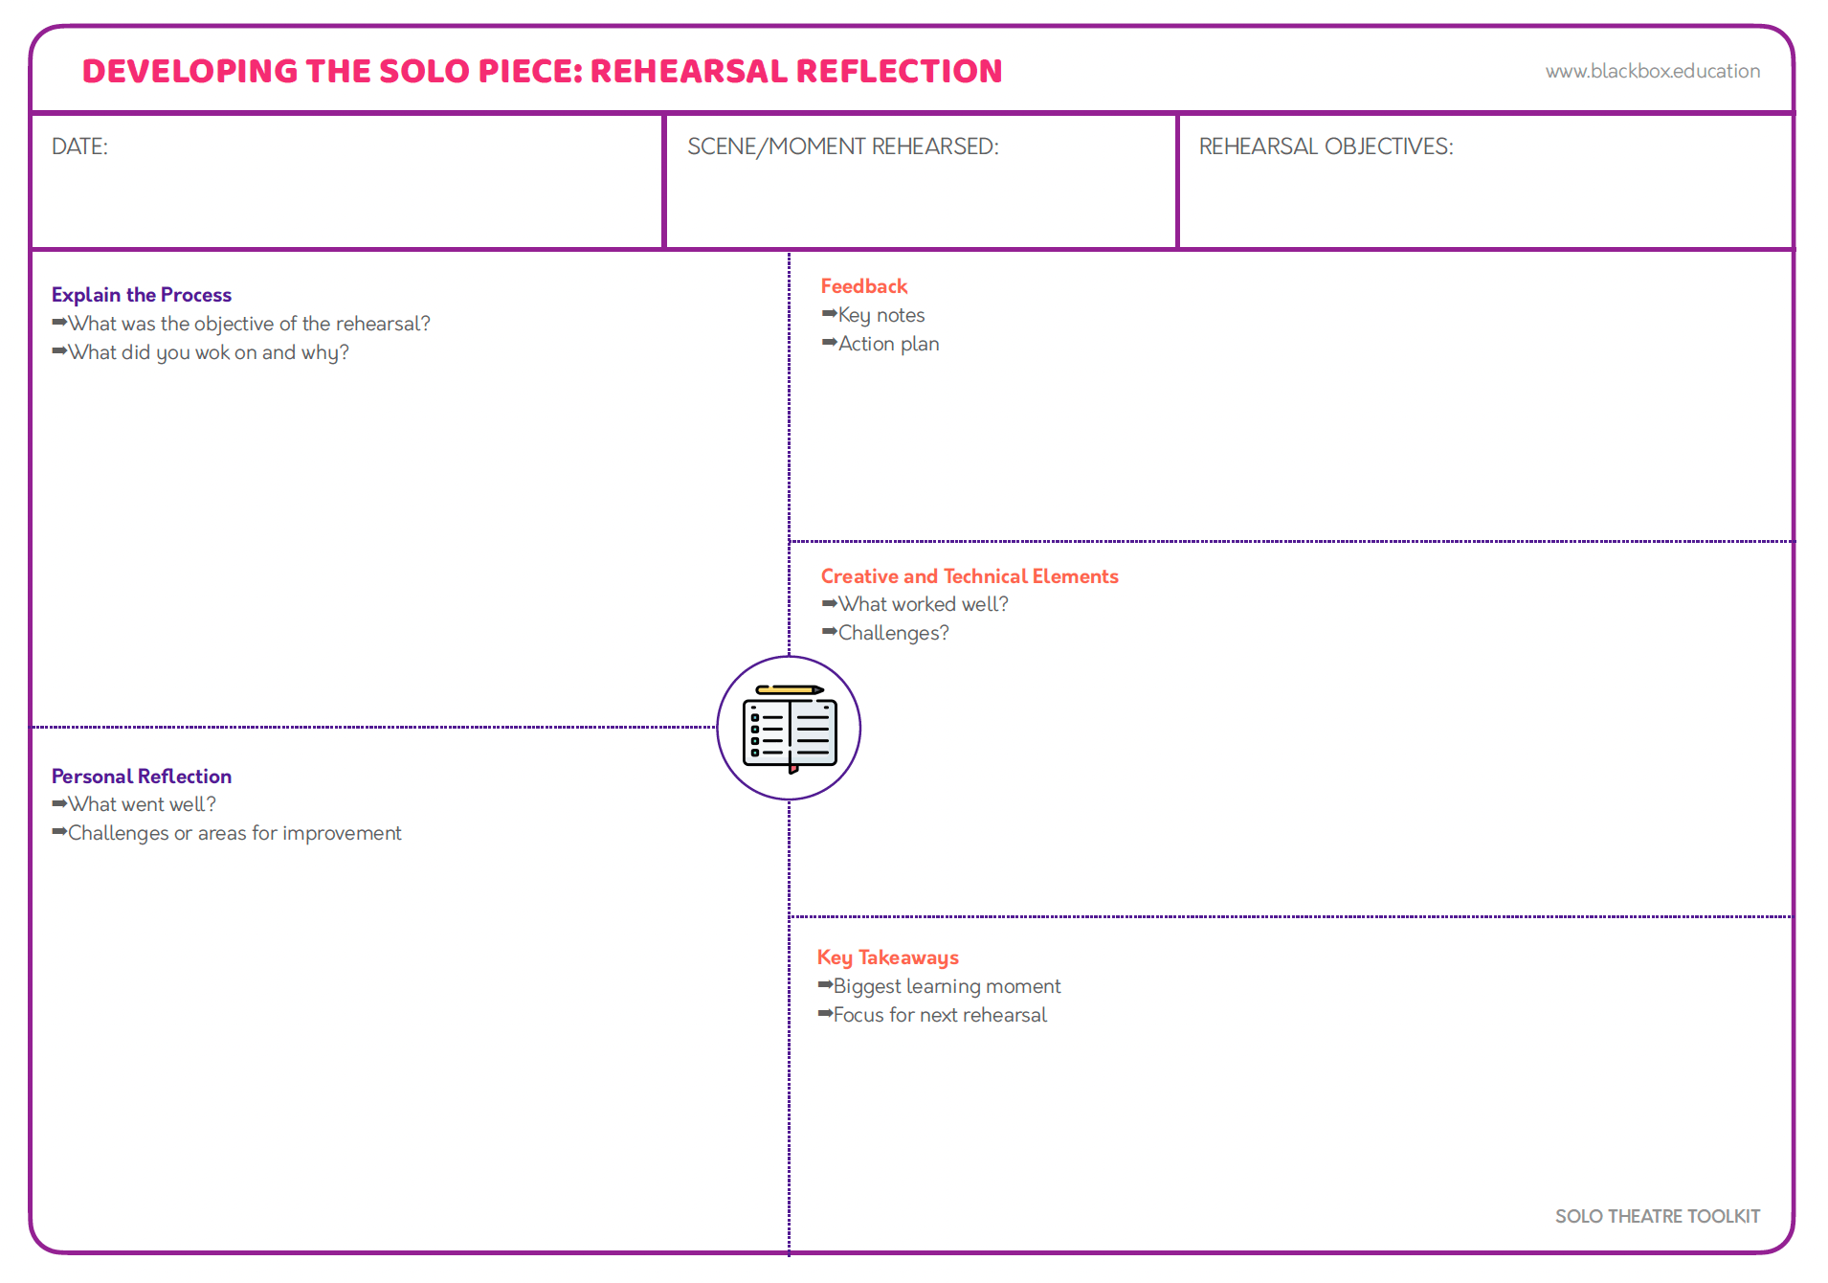Click the arrow bullet before What went well?
Image resolution: width=1828 pixels, height=1283 pixels.
pyautogui.click(x=59, y=803)
